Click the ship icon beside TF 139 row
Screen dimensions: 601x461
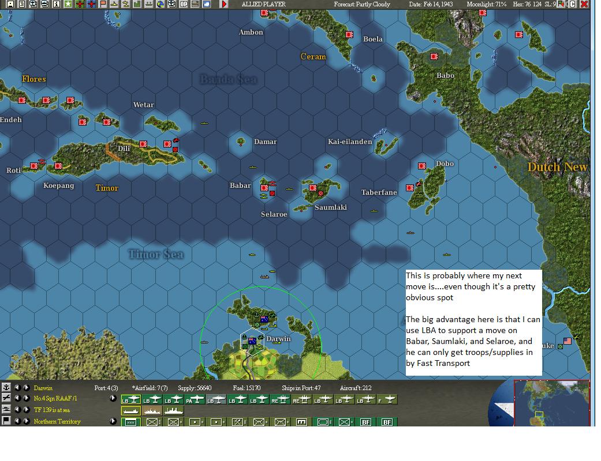pyautogui.click(x=6, y=410)
